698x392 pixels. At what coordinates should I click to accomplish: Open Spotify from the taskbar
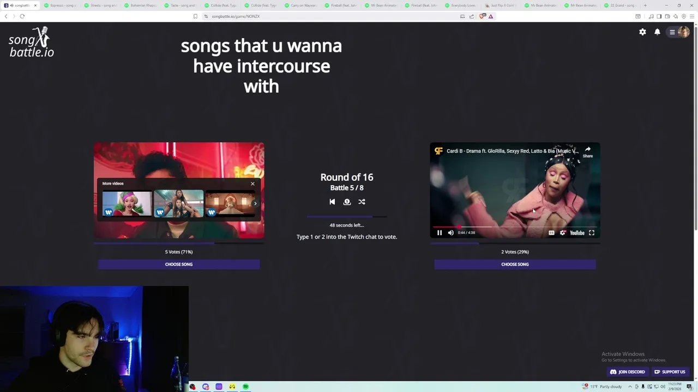(246, 387)
